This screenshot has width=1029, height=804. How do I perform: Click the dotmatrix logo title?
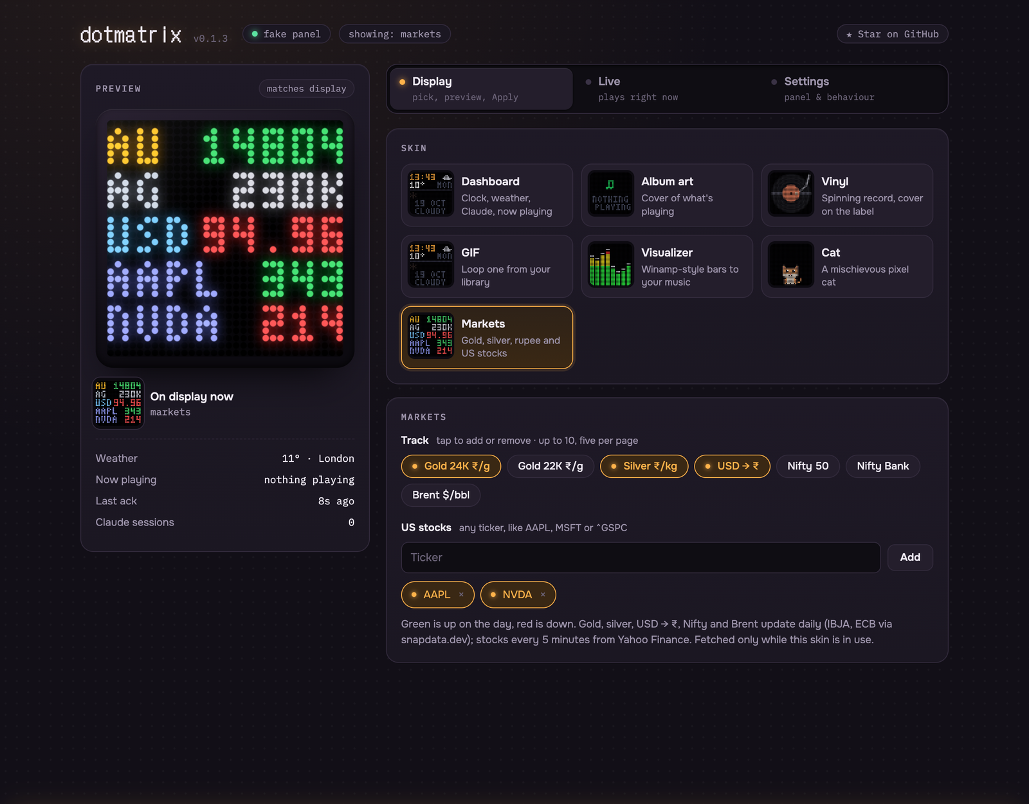(131, 35)
